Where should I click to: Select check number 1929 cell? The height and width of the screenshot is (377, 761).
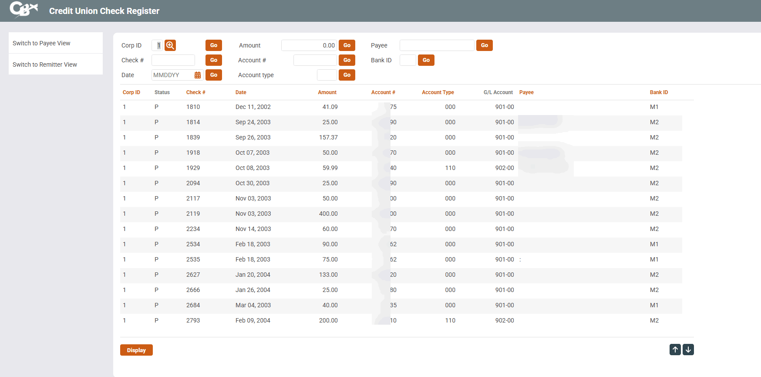[x=193, y=168]
